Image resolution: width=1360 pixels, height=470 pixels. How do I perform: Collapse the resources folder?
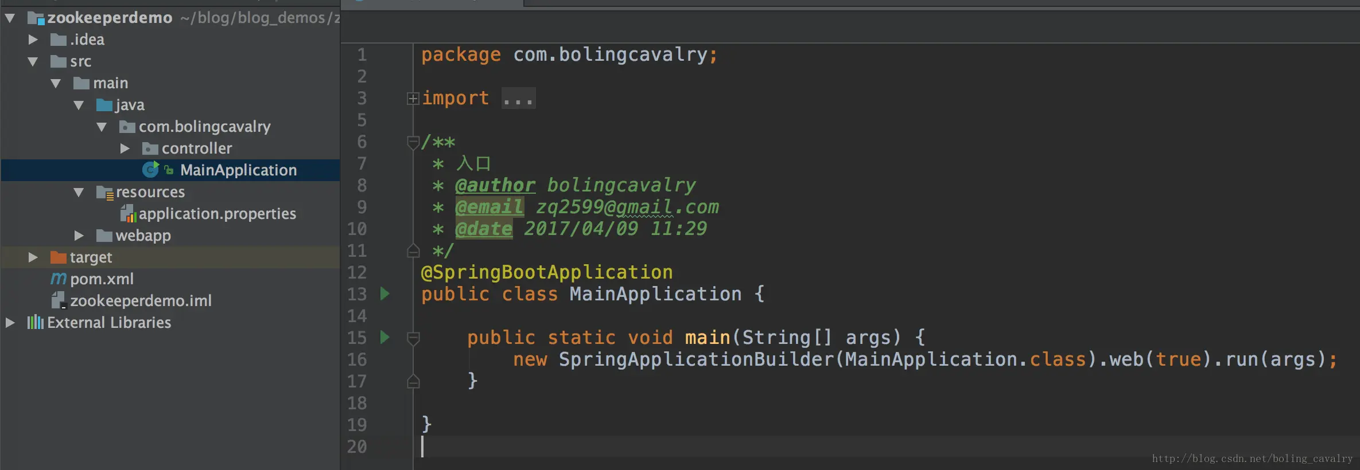79,192
